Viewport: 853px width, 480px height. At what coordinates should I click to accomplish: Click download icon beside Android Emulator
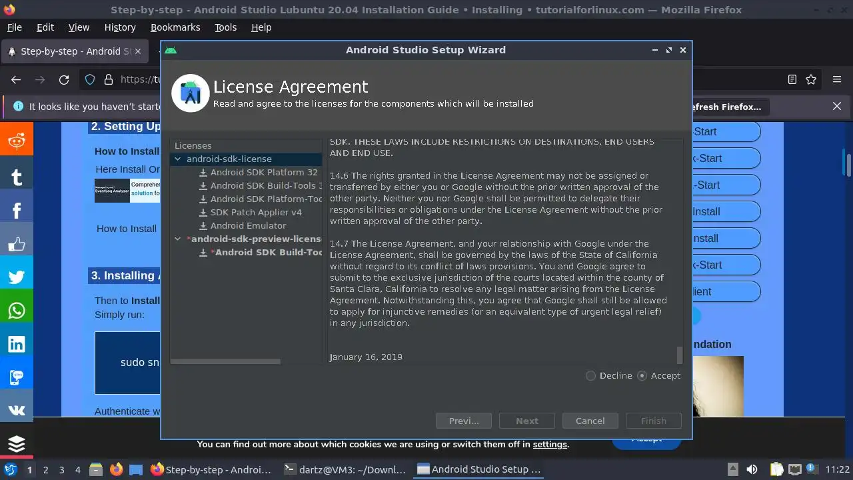coord(203,225)
